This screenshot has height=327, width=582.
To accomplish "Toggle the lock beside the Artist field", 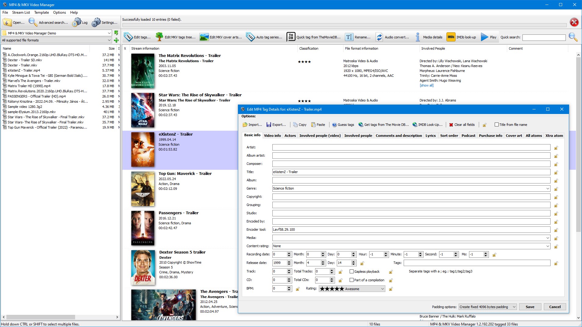I will tap(556, 148).
